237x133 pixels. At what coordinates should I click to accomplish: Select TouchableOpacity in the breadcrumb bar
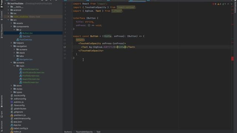84,132
